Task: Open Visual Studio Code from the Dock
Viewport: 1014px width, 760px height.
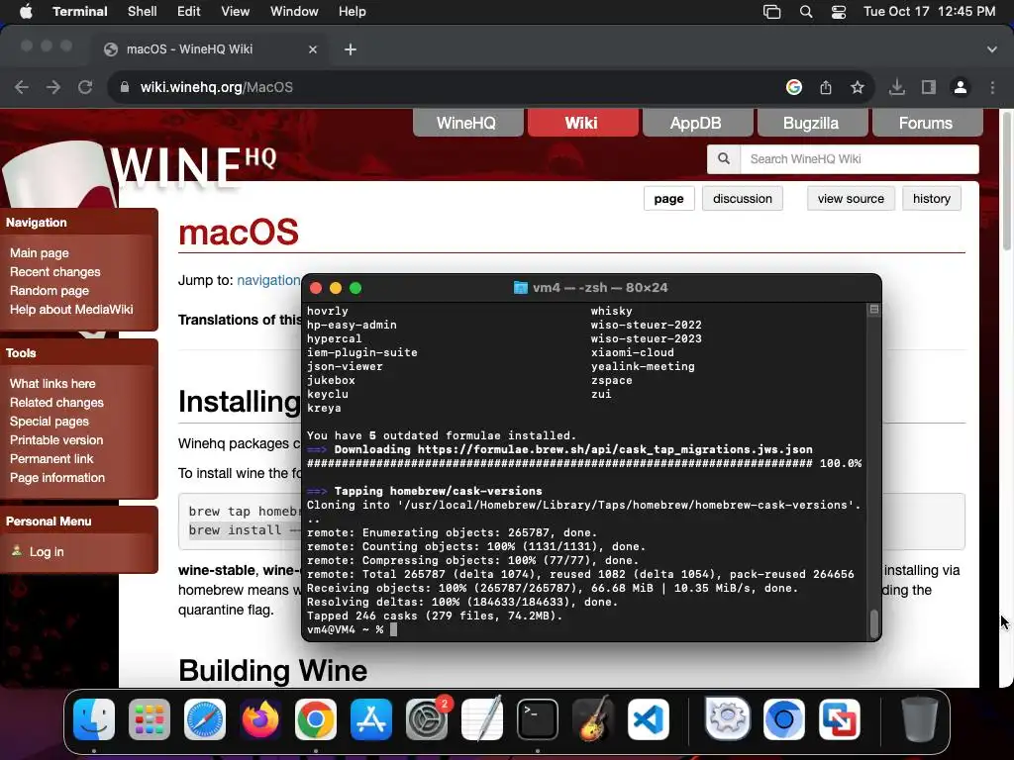Action: point(649,719)
